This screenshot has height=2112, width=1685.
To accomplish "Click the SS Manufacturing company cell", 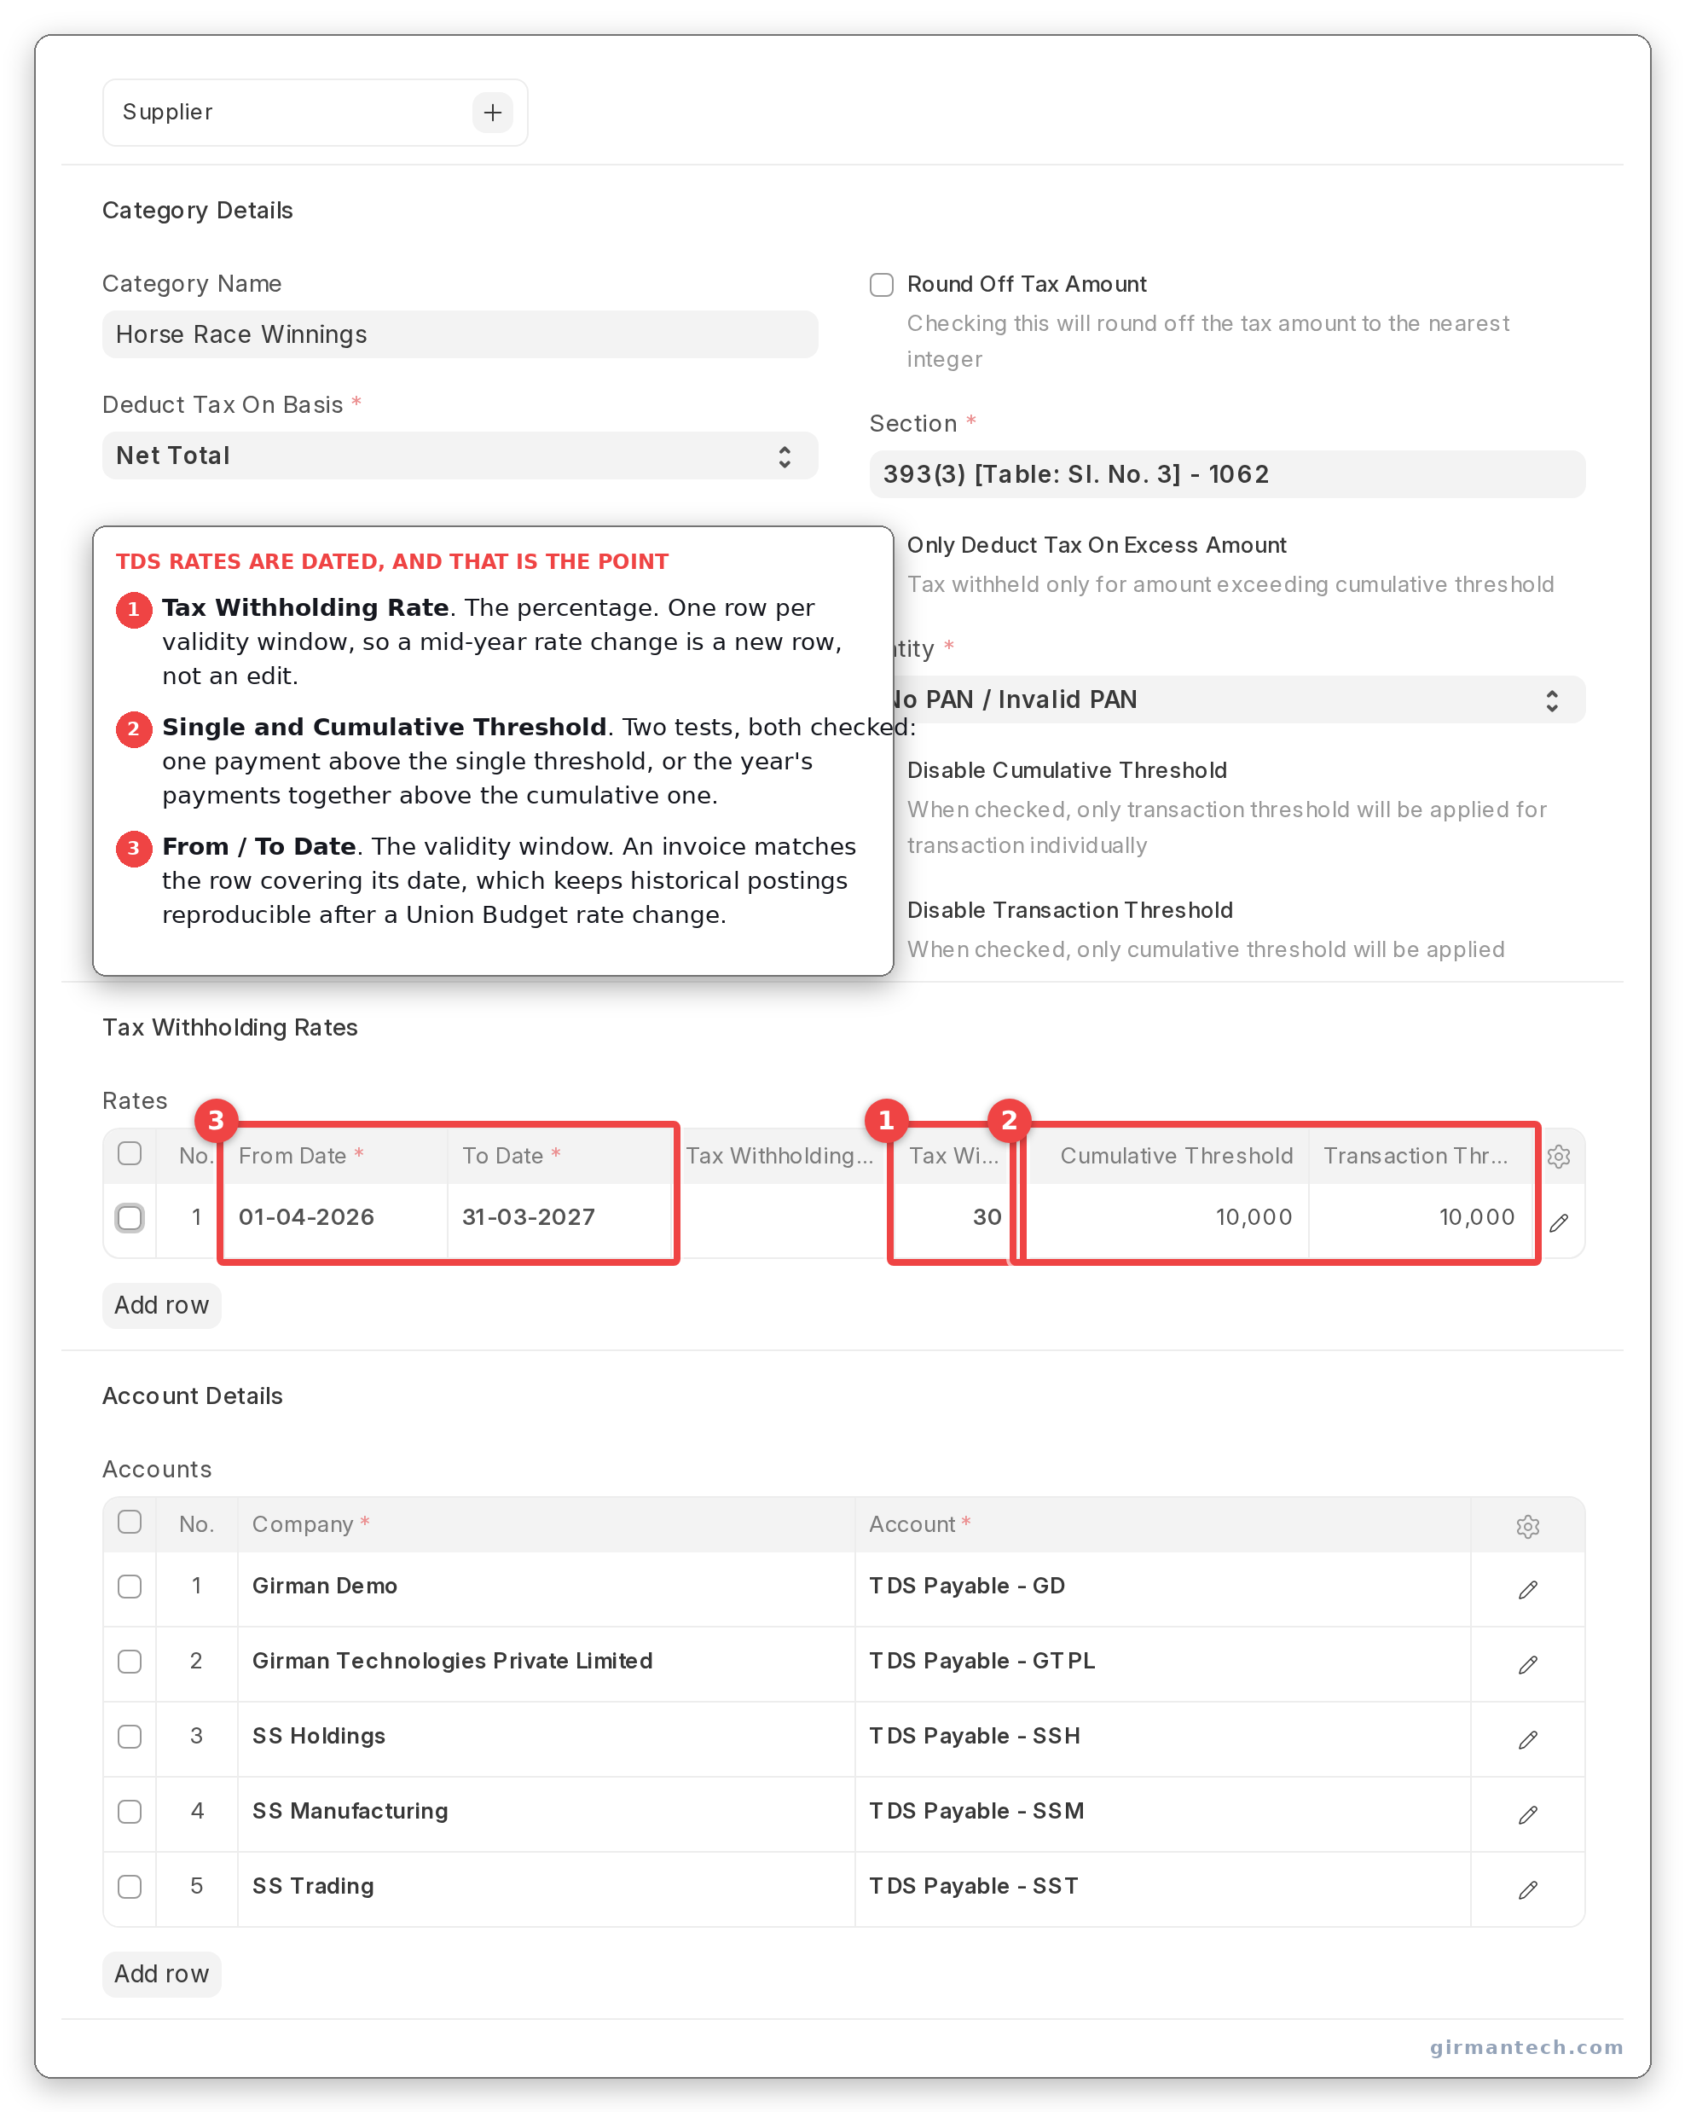I will 547,1813.
